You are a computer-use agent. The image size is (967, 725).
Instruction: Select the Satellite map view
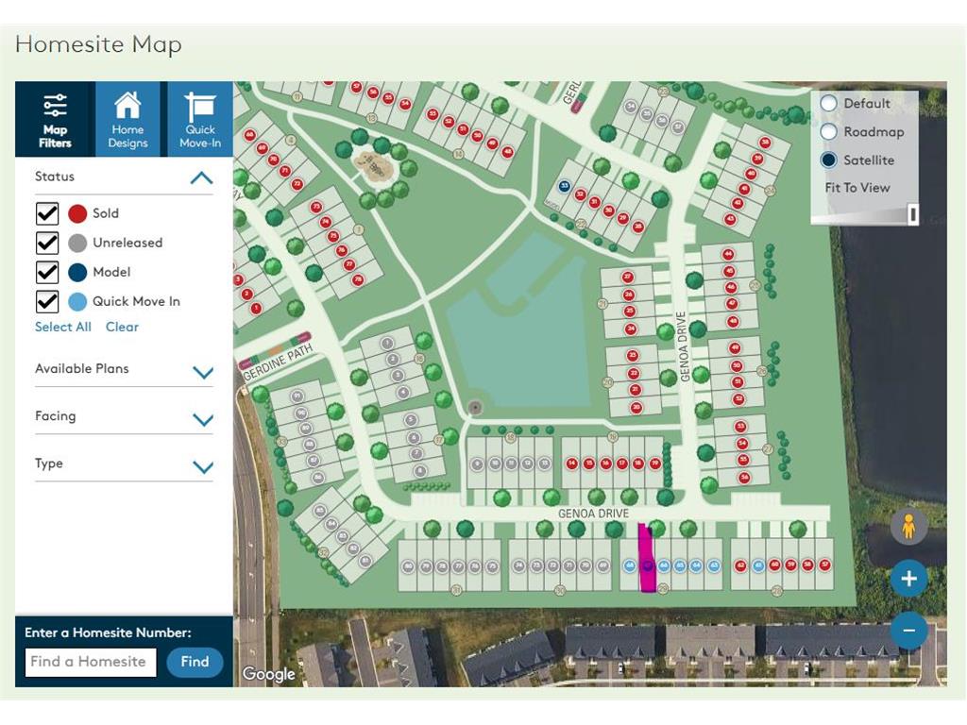(x=829, y=160)
